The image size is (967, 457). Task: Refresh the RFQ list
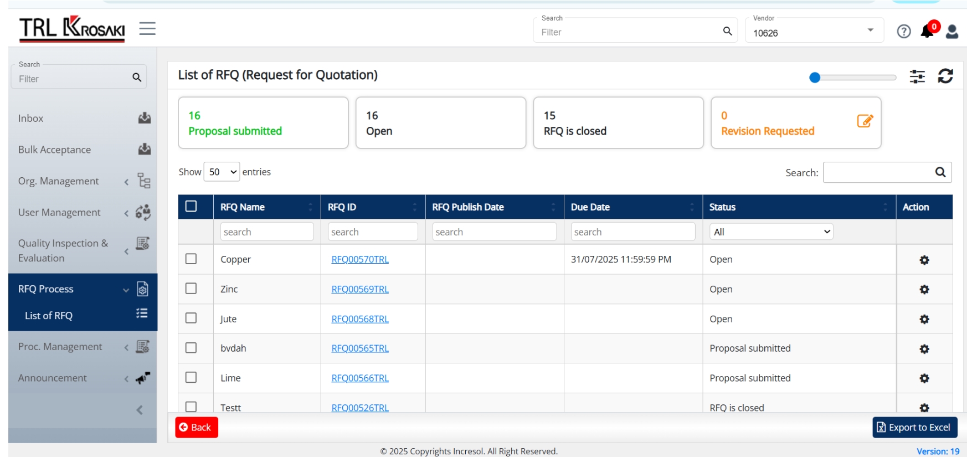click(x=945, y=76)
